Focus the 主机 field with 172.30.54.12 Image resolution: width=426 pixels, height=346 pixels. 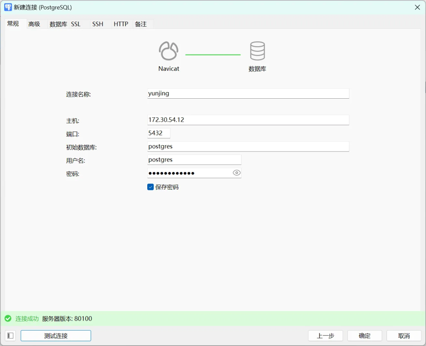click(x=248, y=120)
